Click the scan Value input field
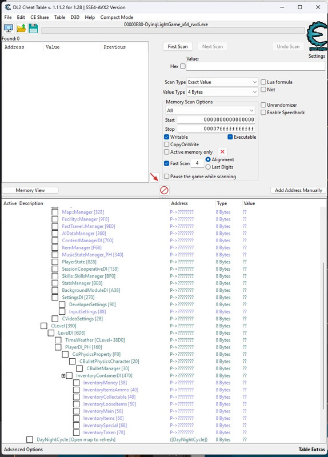Screen dimensions: 328x457 coord(255,66)
